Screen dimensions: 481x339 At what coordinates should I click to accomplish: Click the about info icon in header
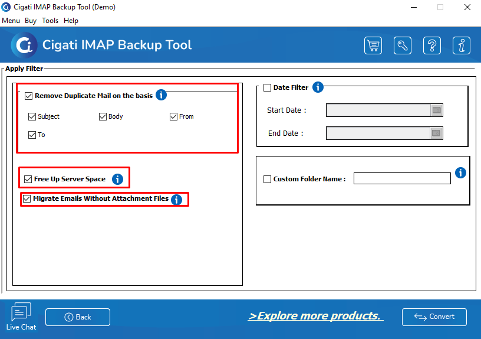coord(462,45)
